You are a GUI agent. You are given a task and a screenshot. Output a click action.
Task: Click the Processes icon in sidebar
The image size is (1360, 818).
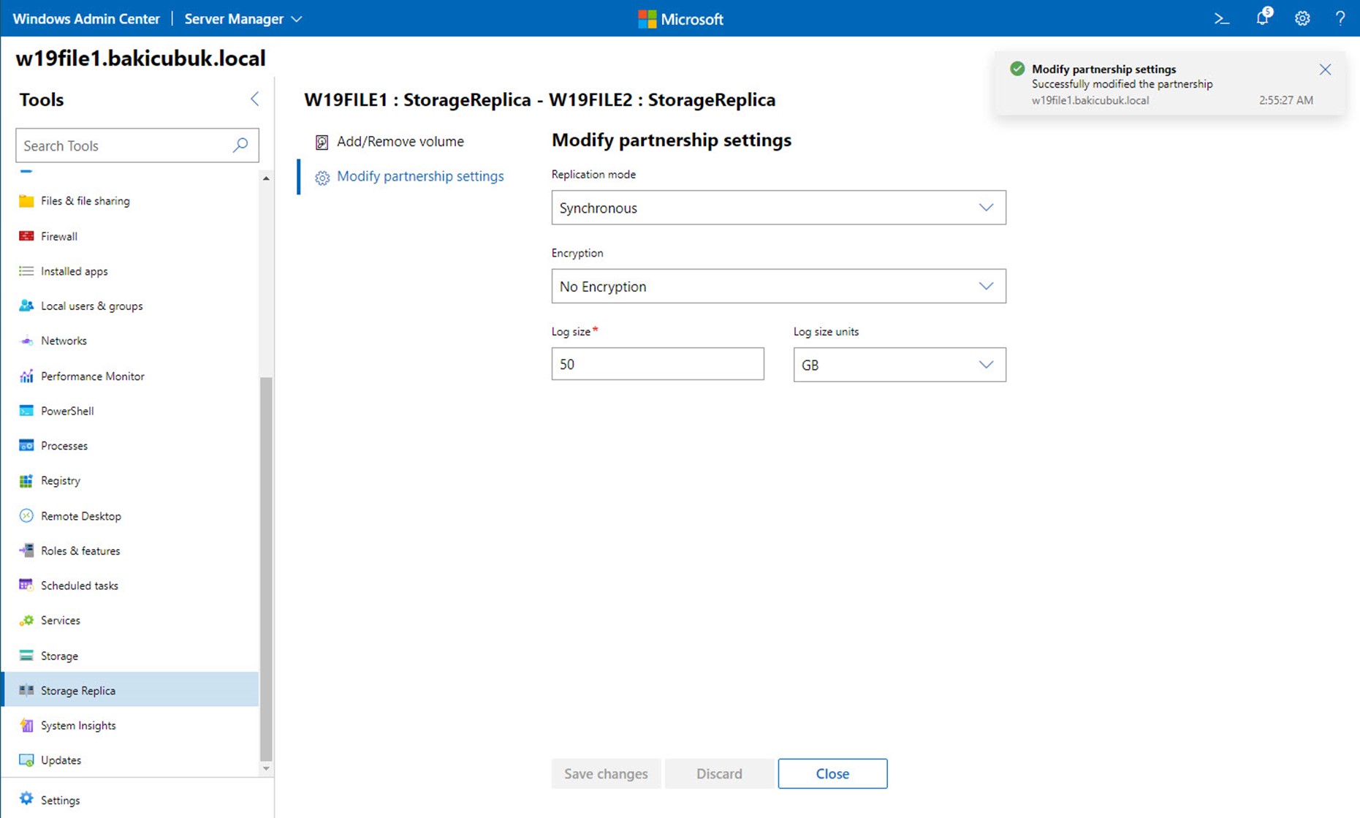tap(26, 446)
